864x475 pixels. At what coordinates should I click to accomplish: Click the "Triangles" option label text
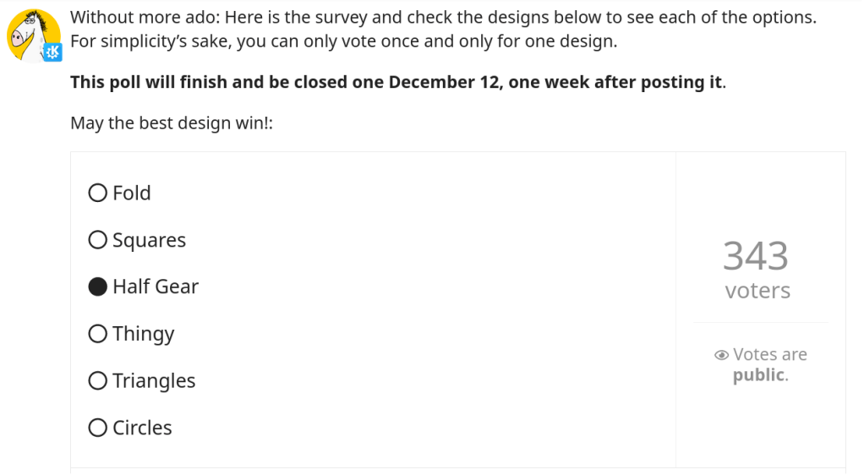click(154, 381)
